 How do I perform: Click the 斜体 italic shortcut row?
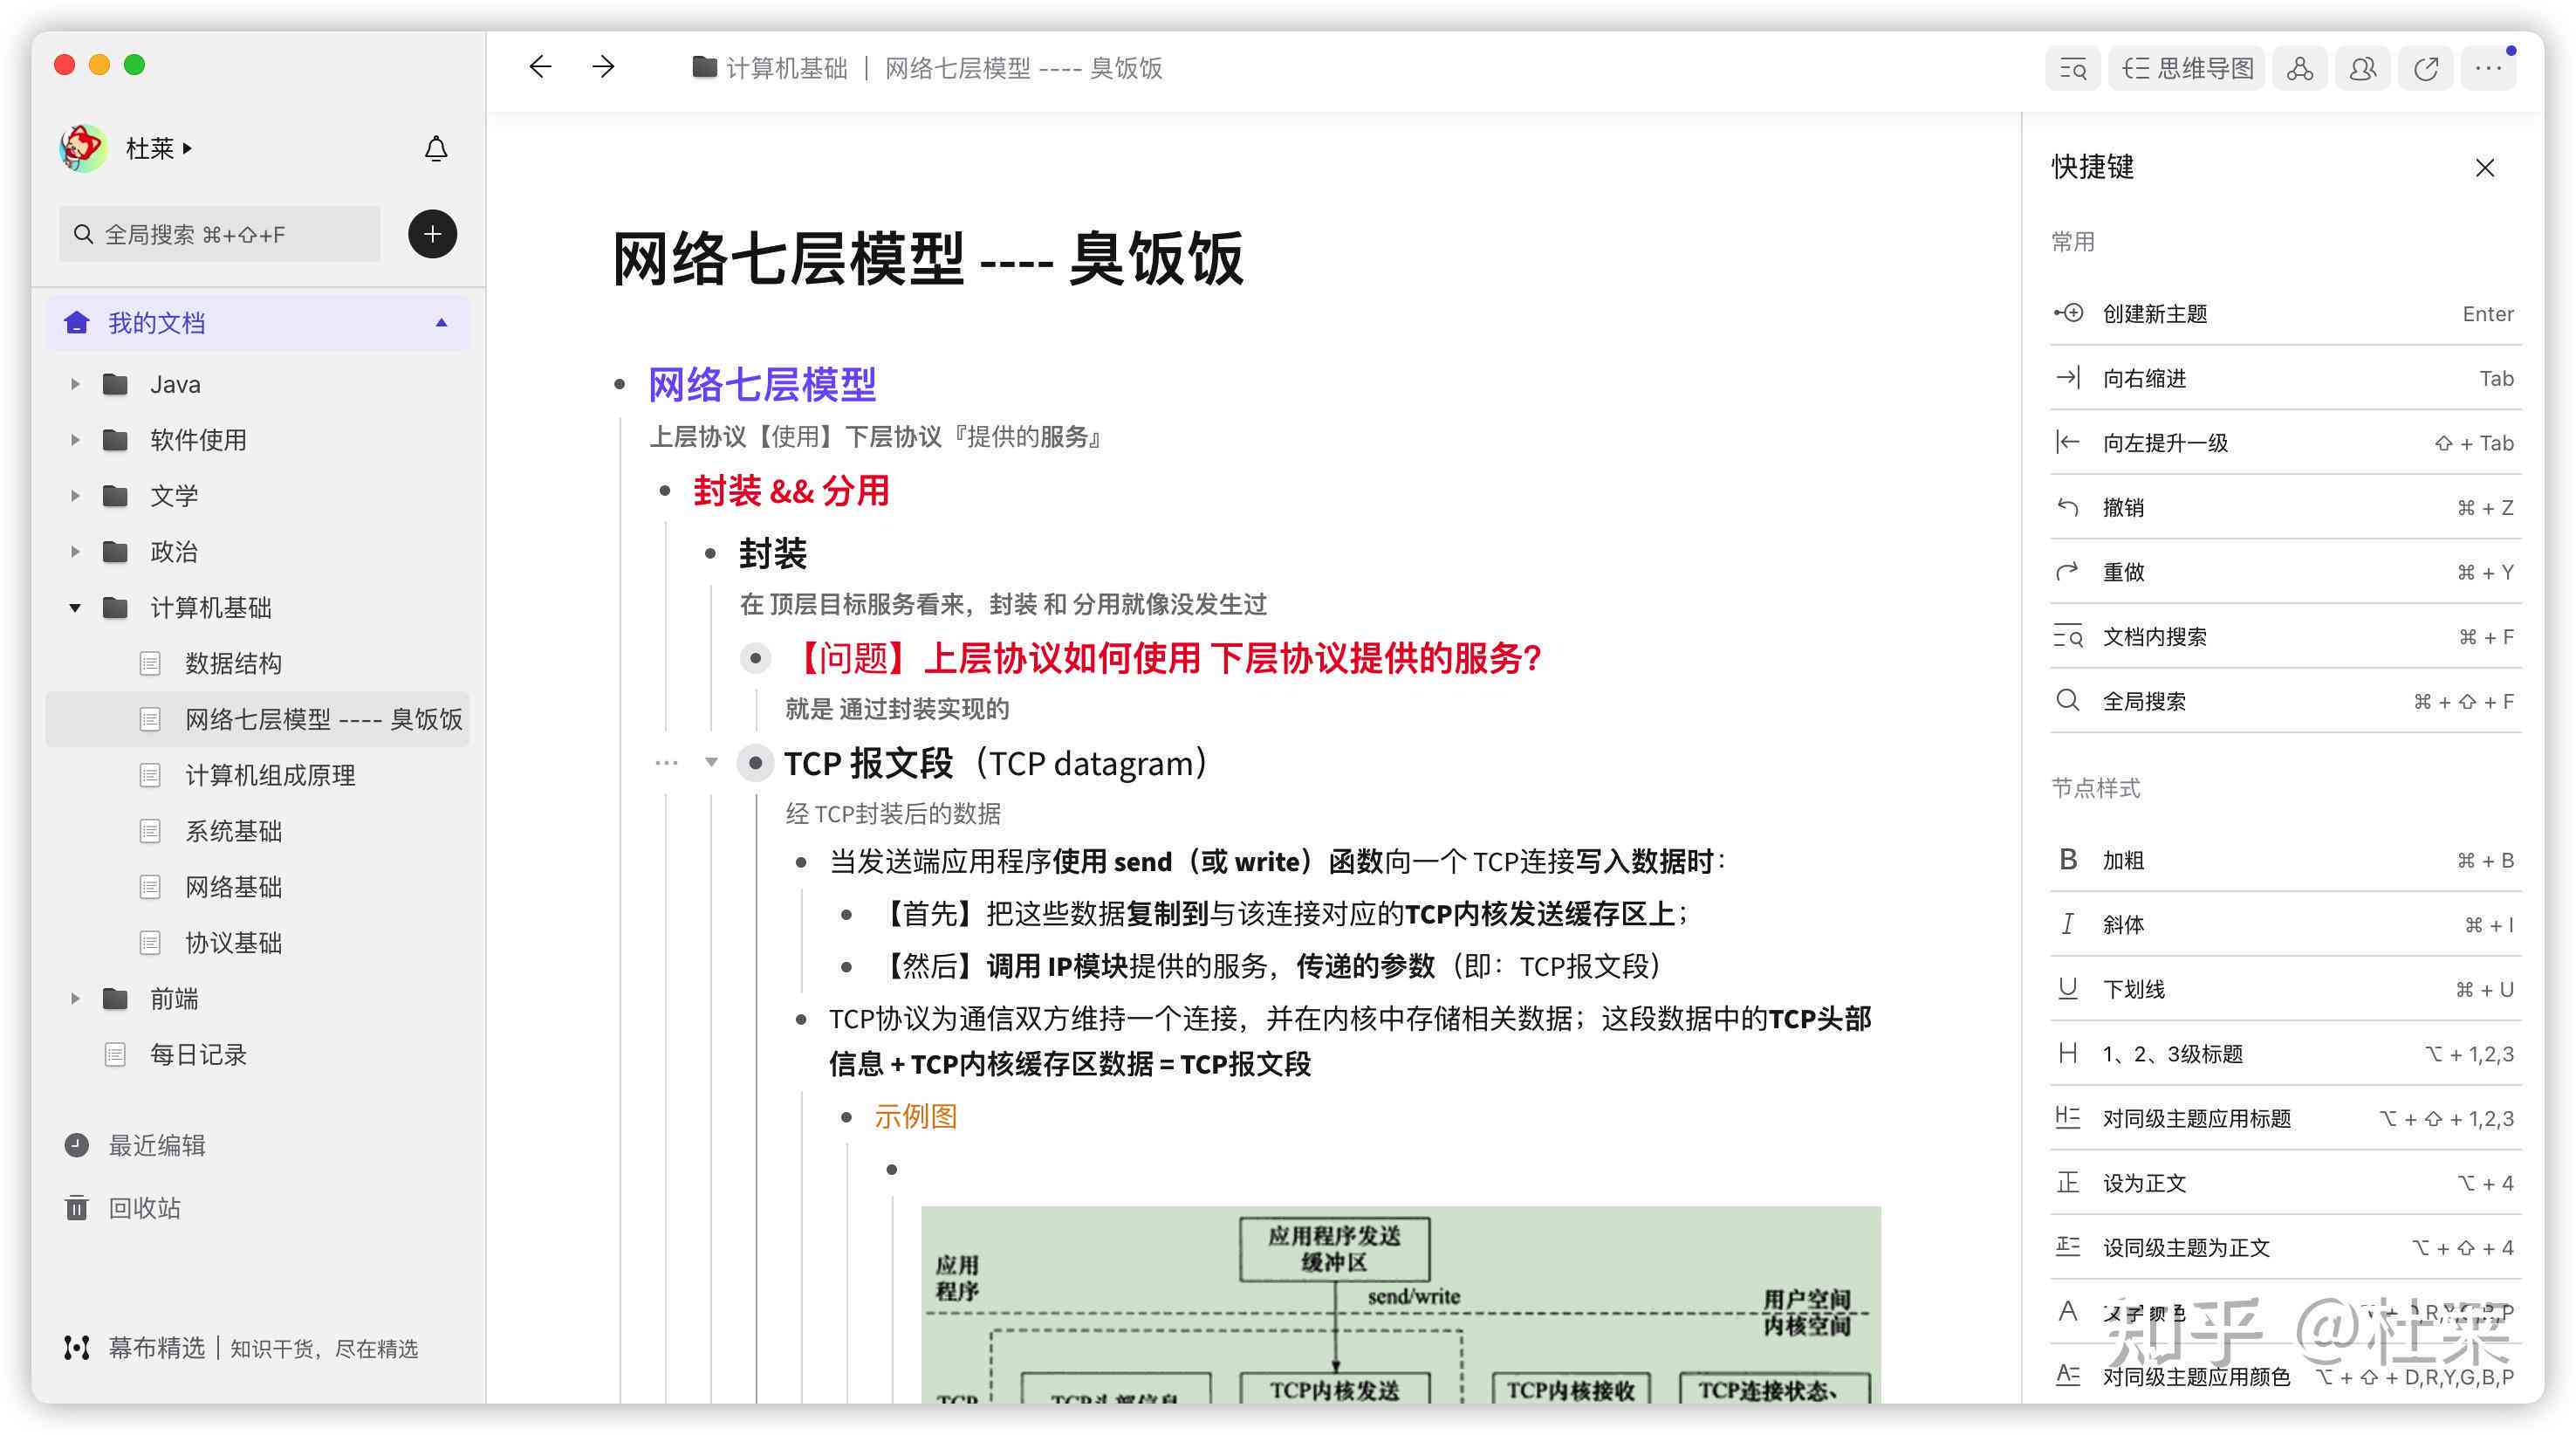tap(2285, 924)
